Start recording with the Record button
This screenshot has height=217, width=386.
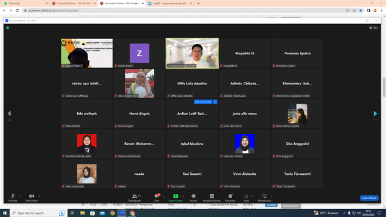tap(194, 198)
